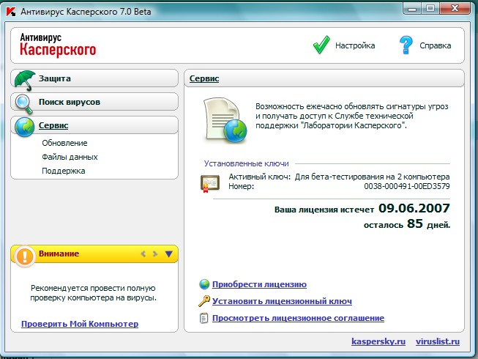The image size is (478, 359).
Task: Click the expiry date 09.06.2007
Action: coord(414,208)
